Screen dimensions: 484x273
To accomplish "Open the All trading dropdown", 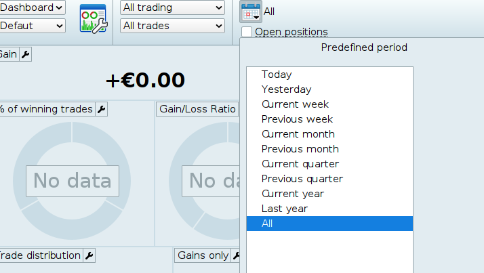I will pos(172,7).
